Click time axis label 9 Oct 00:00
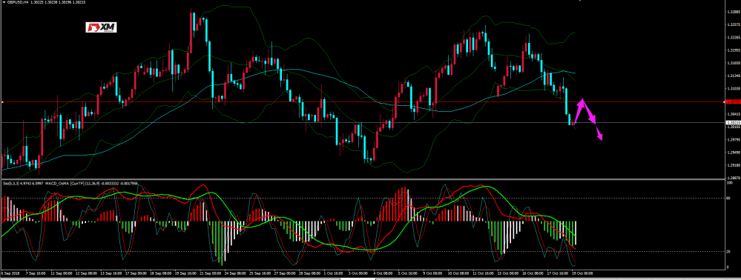741x280 pixels. tap(433, 273)
